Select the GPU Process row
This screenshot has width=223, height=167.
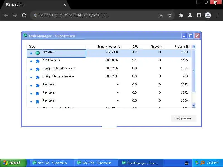[109, 61]
